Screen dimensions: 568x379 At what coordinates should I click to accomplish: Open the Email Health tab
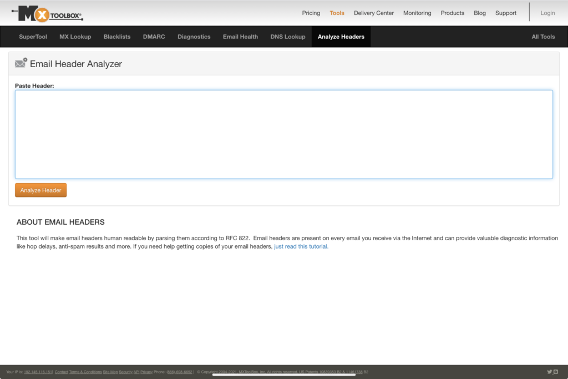point(241,37)
